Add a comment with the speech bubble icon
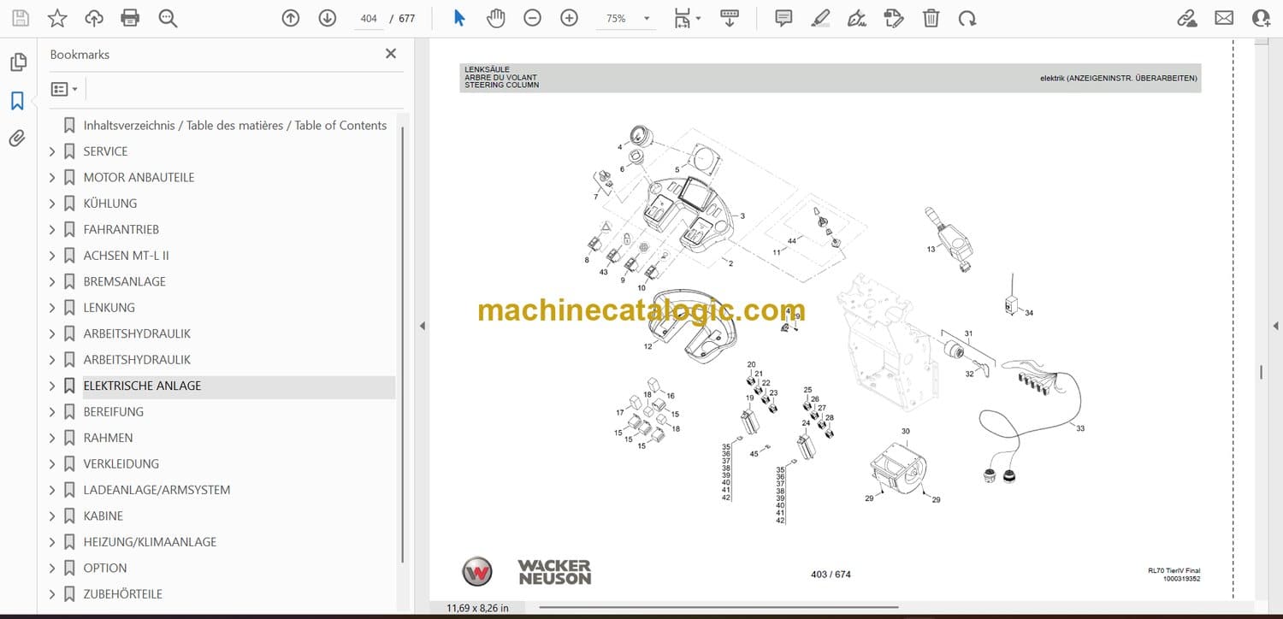 pyautogui.click(x=783, y=18)
